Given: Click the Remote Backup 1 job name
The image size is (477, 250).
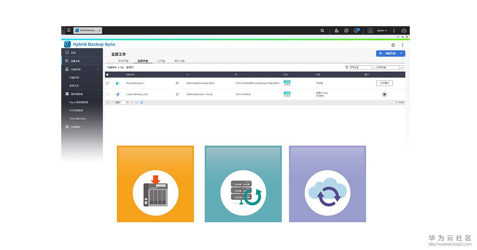Looking at the screenshot, I should click(x=135, y=83).
